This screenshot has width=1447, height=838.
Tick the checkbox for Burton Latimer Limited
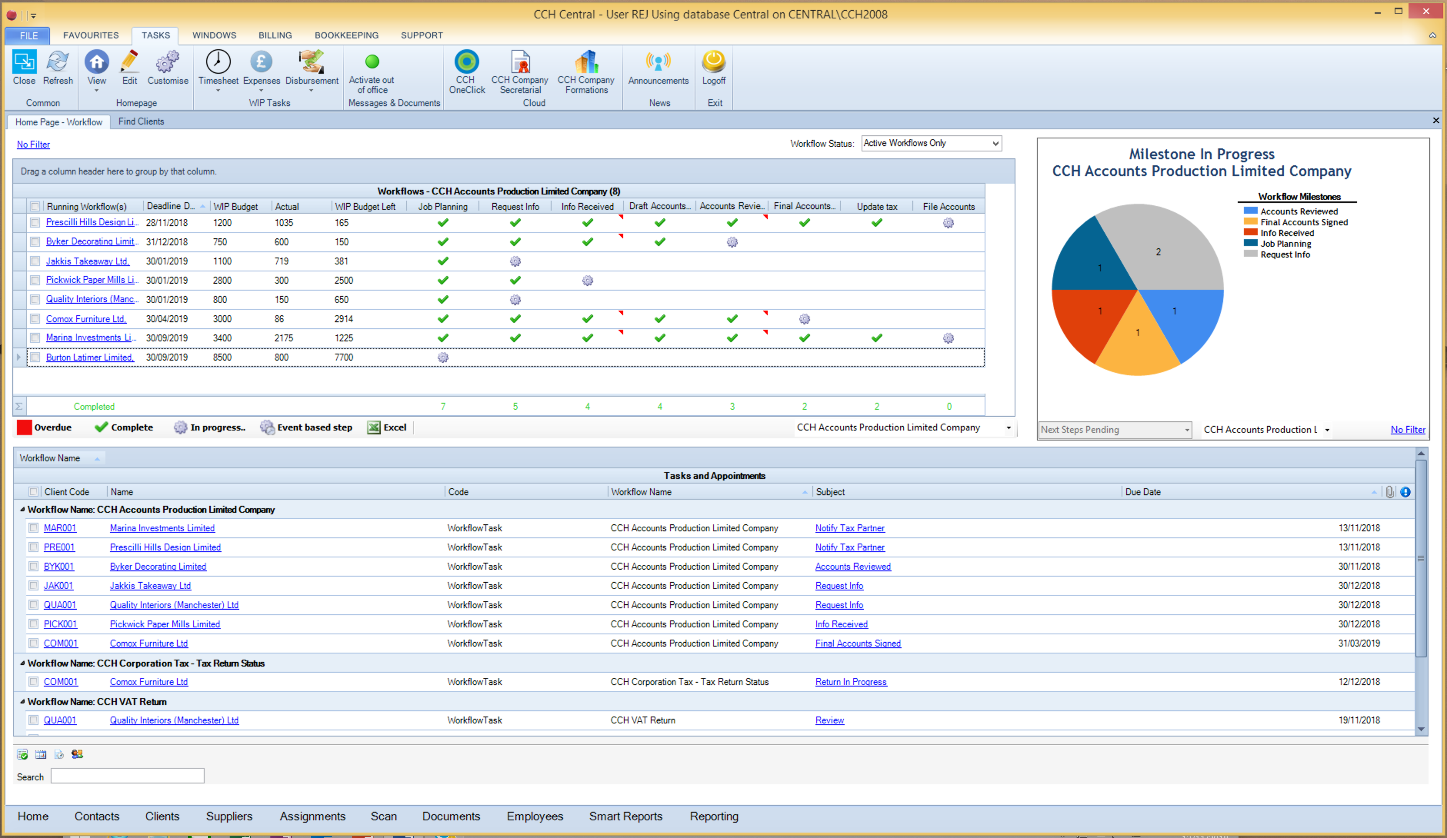point(35,357)
